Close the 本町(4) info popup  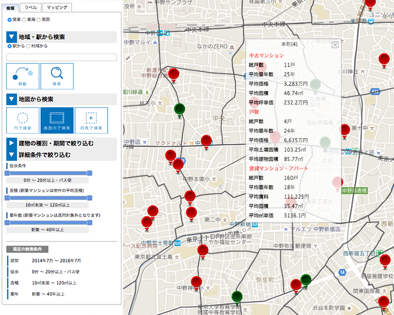point(335,45)
